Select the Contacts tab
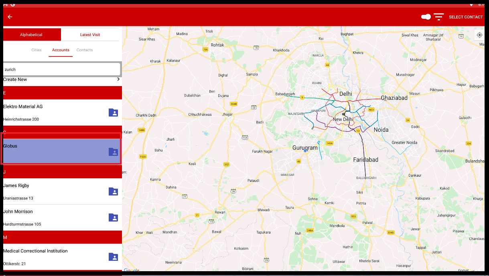This screenshot has width=489, height=276. point(85,50)
